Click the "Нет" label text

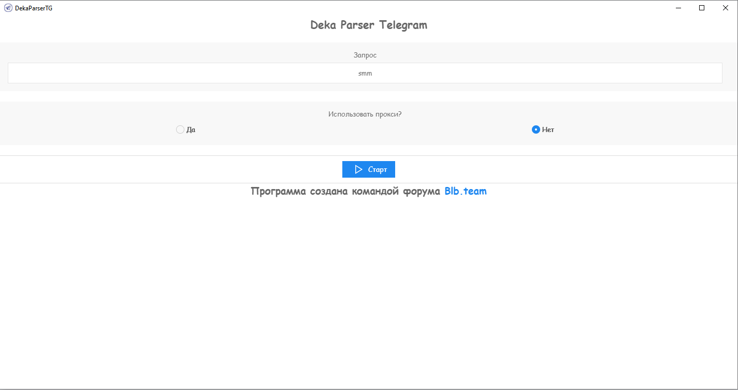[x=548, y=130]
